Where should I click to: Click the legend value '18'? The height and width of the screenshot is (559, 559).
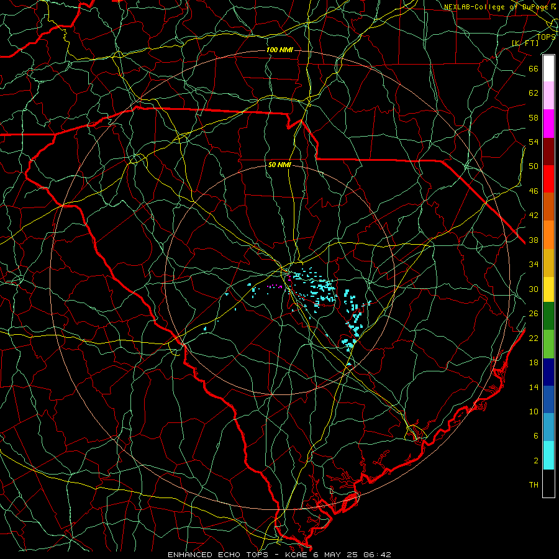[x=534, y=363]
